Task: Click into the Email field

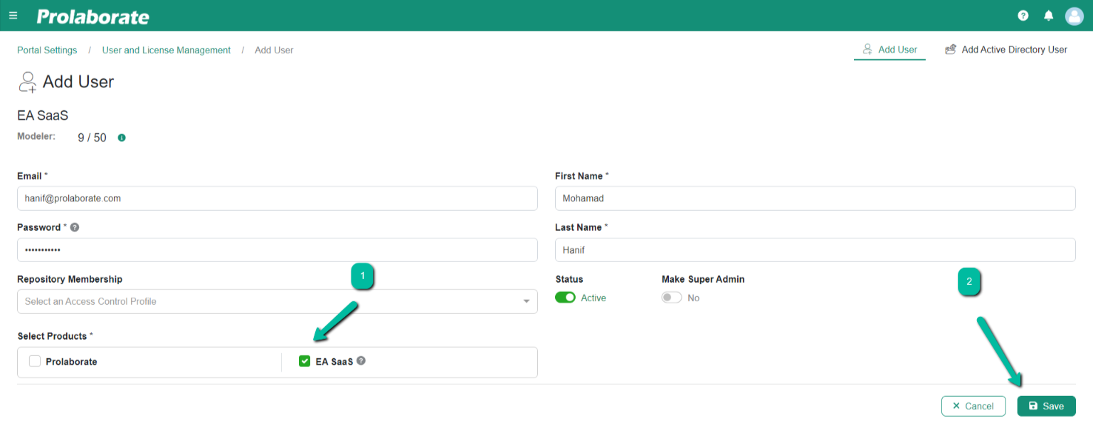Action: coord(278,199)
